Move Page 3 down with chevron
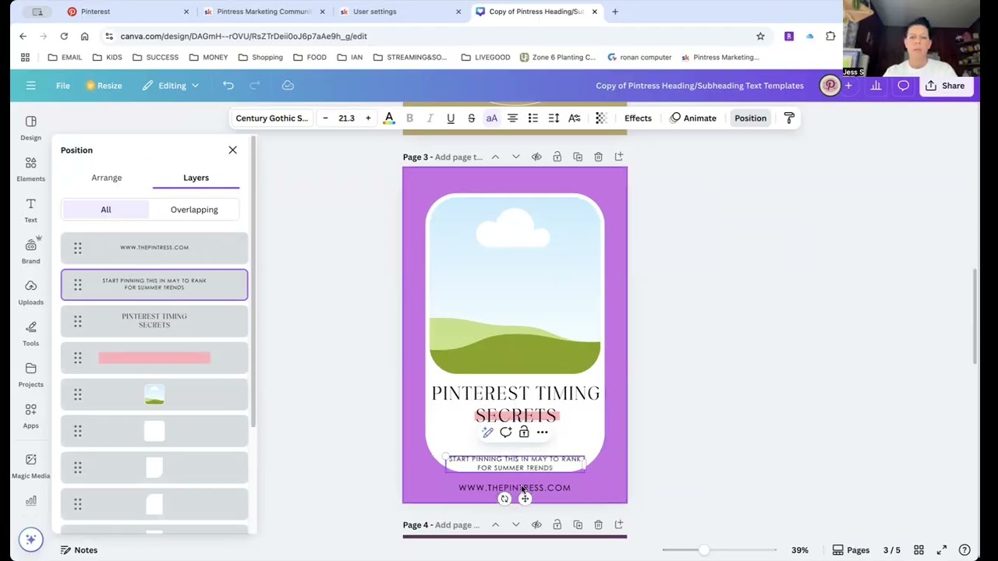 tap(515, 157)
